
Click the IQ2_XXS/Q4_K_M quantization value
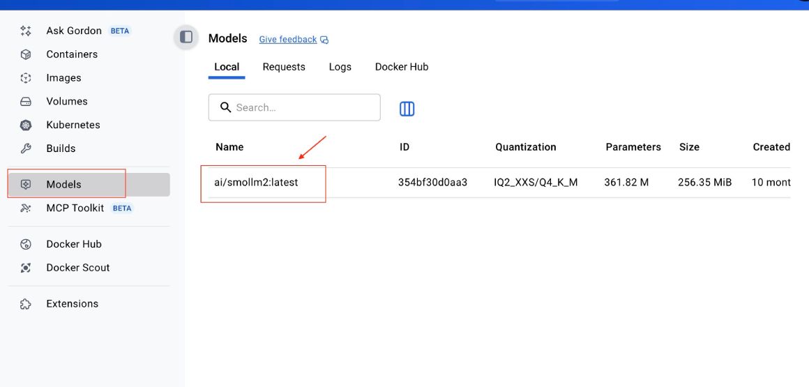[x=536, y=182]
